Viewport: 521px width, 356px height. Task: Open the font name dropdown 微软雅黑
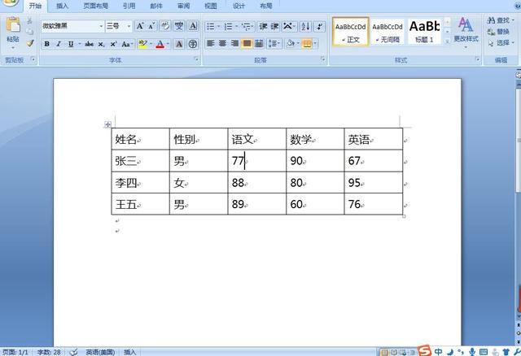click(x=101, y=26)
